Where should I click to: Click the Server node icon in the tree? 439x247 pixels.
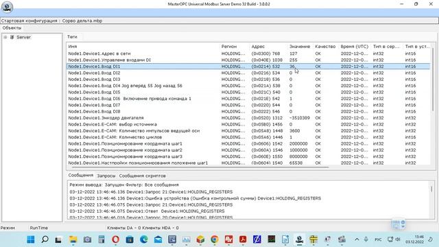click(12, 37)
